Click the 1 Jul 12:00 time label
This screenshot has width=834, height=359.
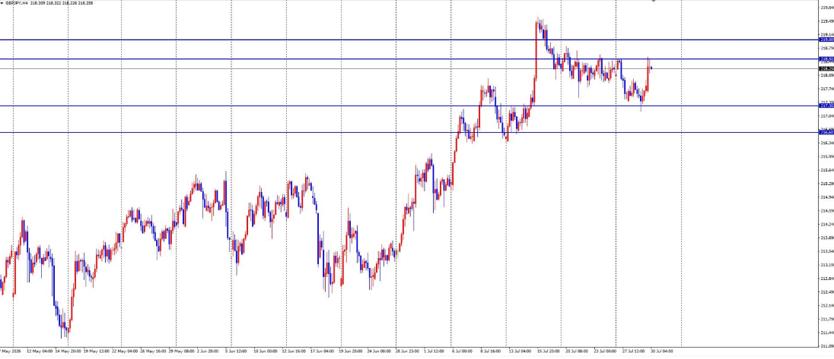coord(435,351)
